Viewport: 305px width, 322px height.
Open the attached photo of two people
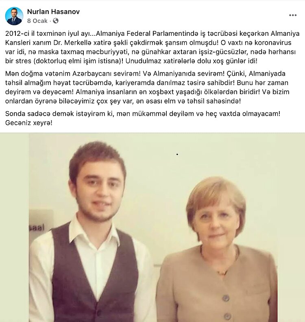pos(152,227)
